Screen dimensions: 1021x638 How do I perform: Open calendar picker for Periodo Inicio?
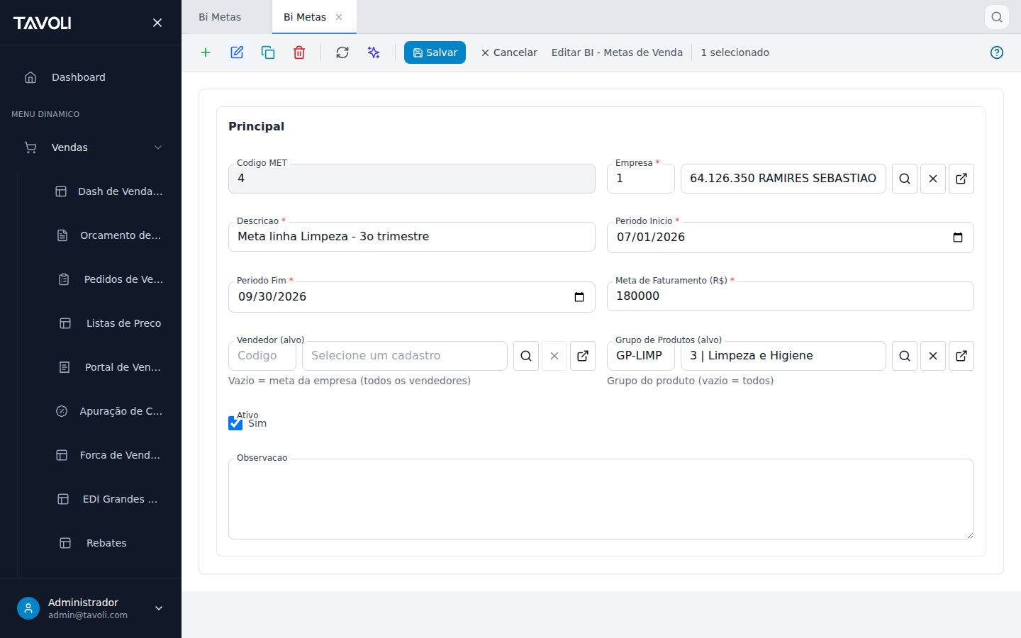pos(958,237)
